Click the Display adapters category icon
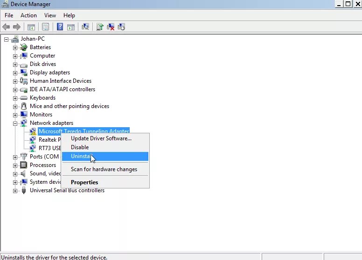362x260 pixels. coord(23,72)
